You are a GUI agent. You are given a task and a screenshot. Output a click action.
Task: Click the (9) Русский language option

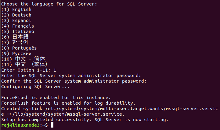16,54
